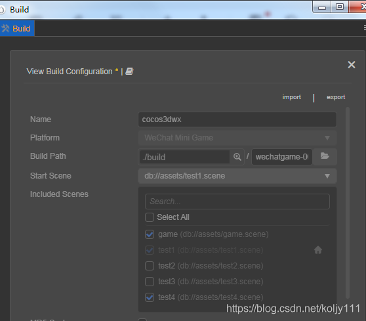Click the wechatgame output folder name field

coord(282,157)
